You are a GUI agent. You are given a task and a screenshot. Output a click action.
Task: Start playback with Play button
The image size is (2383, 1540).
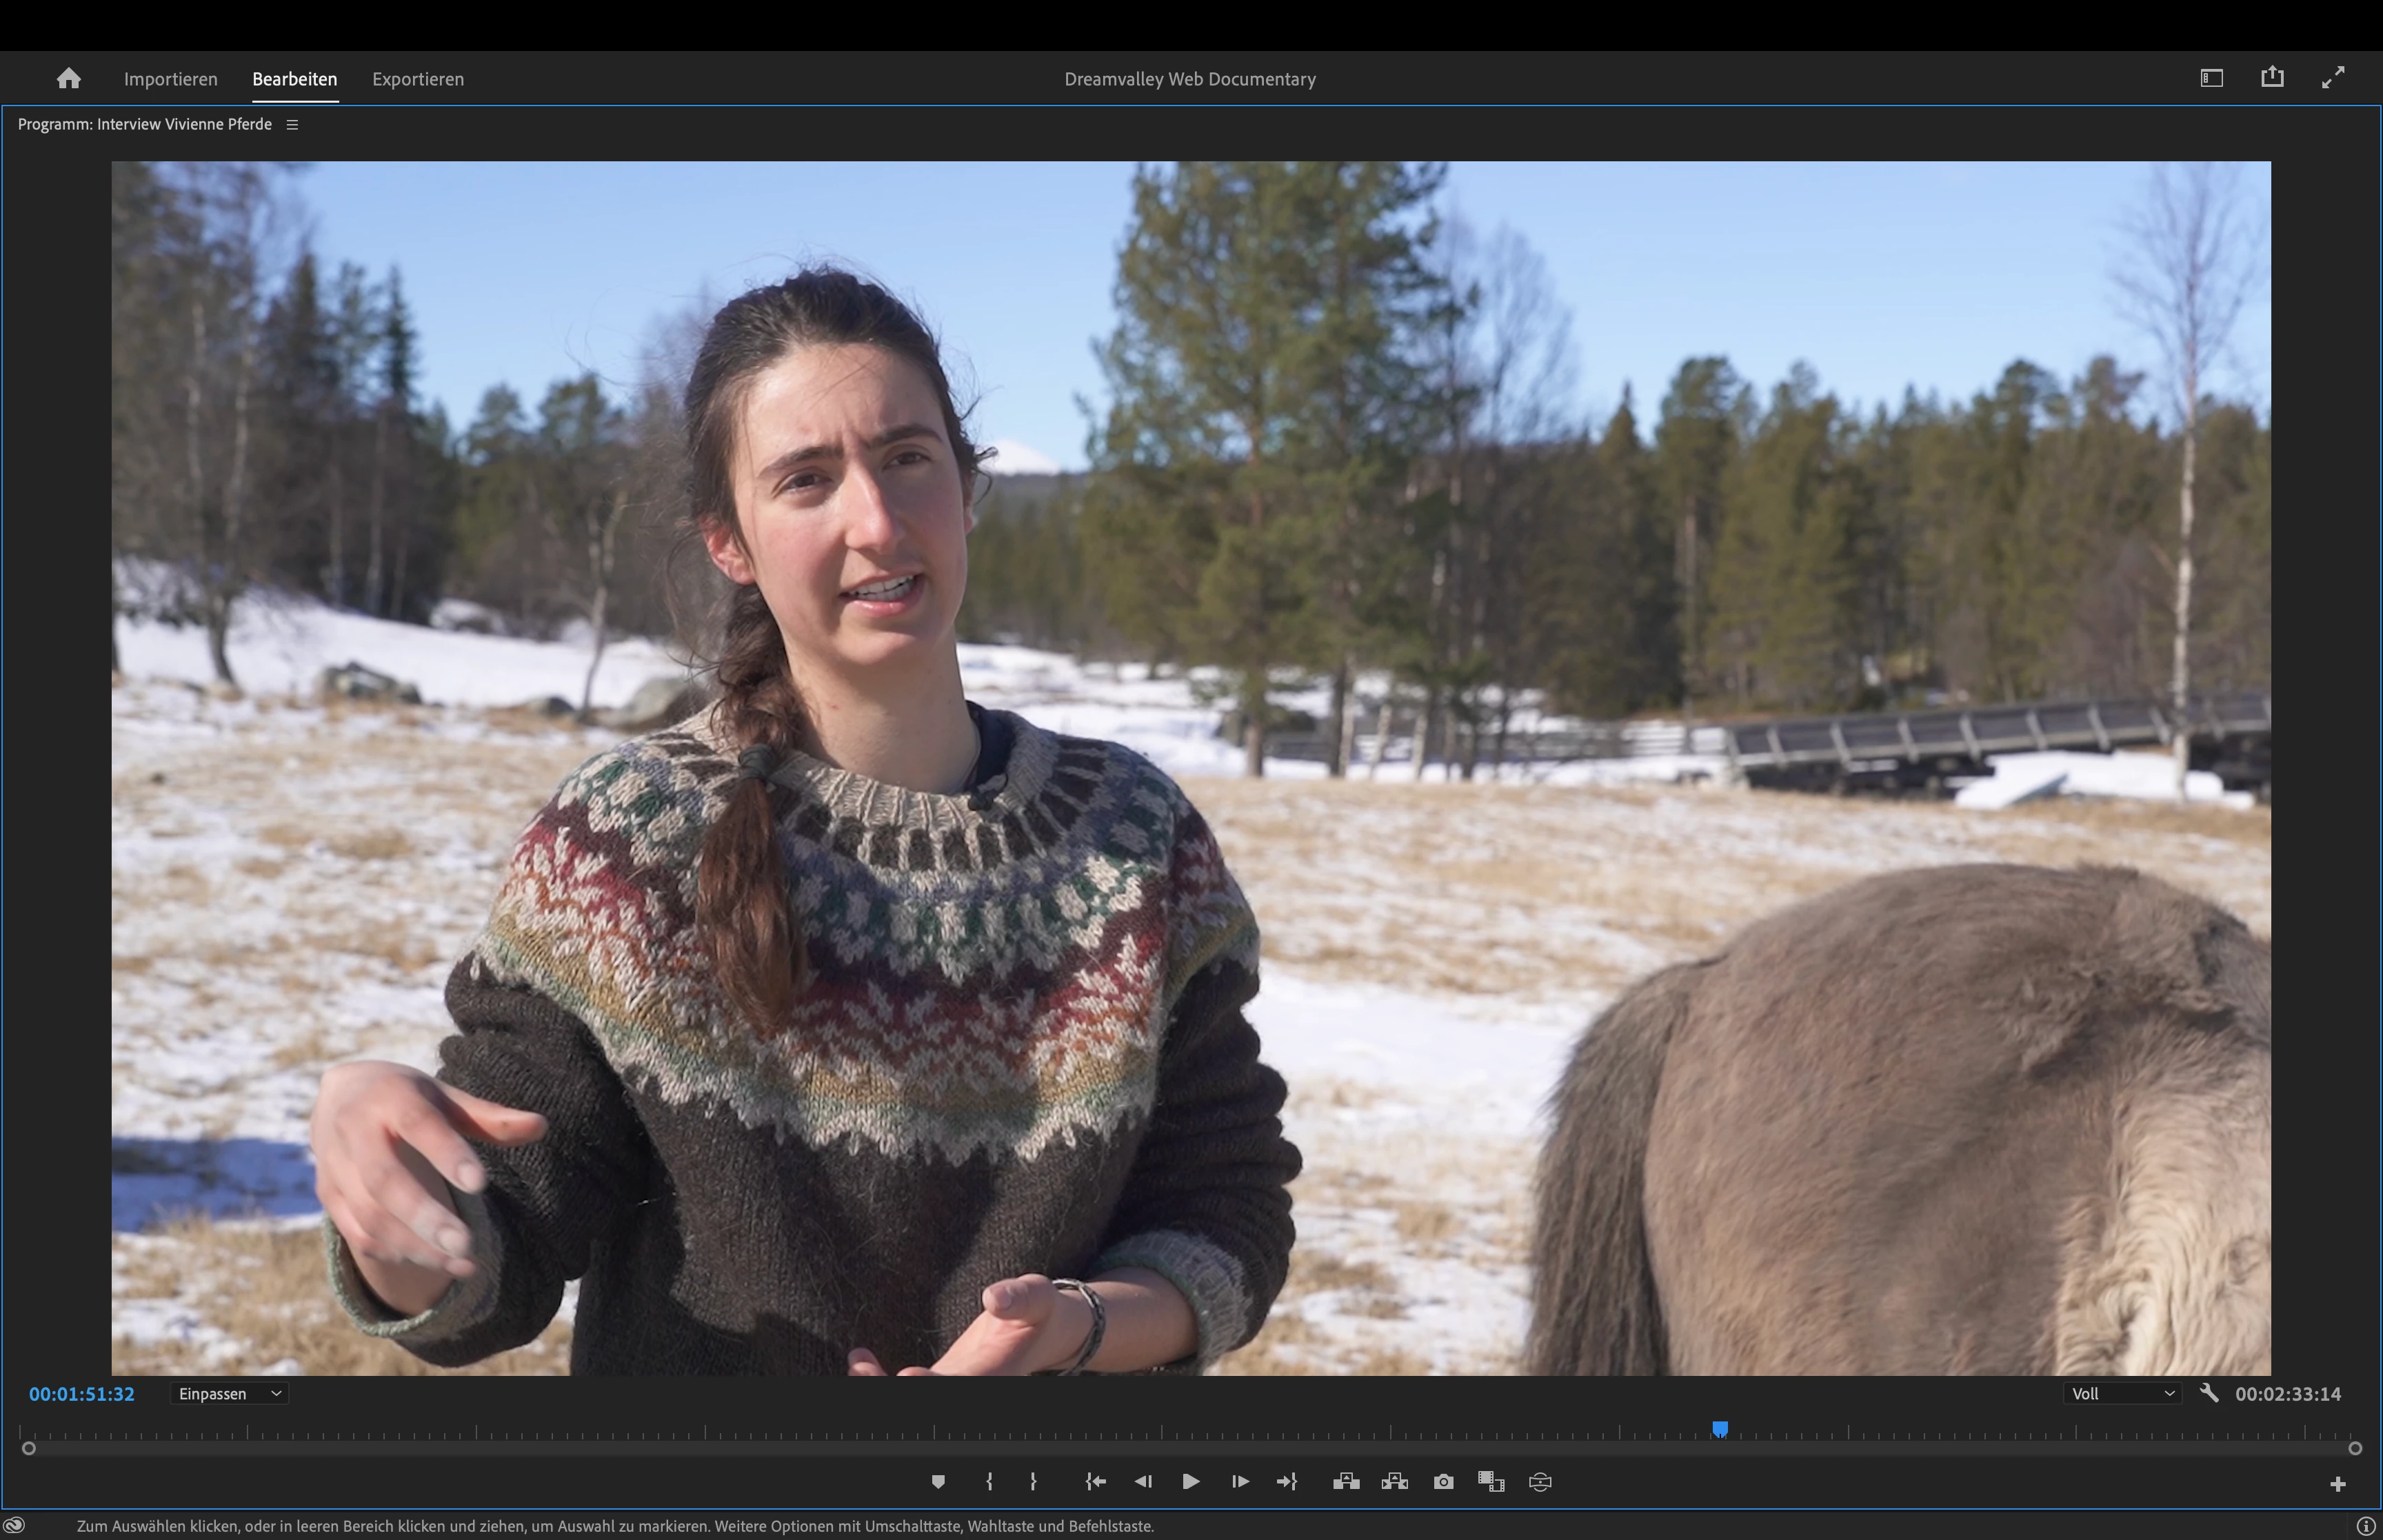tap(1190, 1482)
